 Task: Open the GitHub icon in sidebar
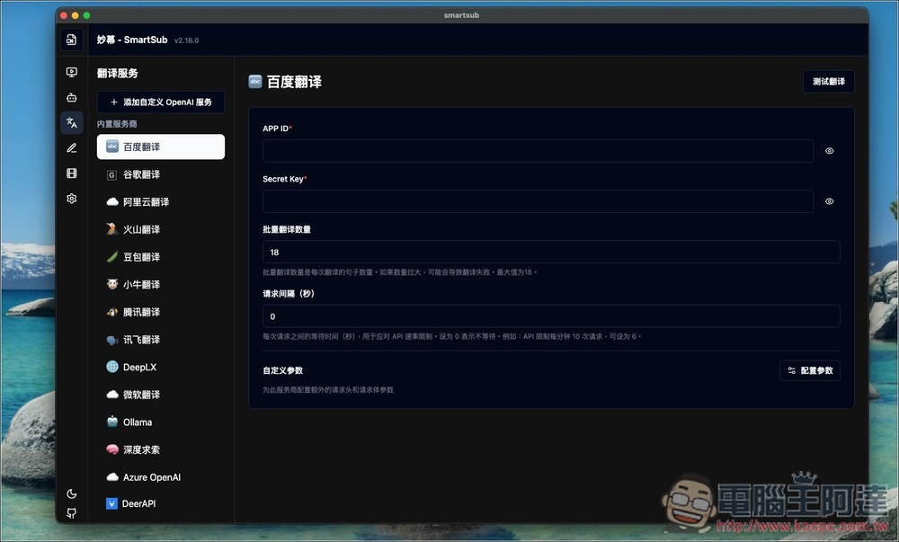pos(72,512)
